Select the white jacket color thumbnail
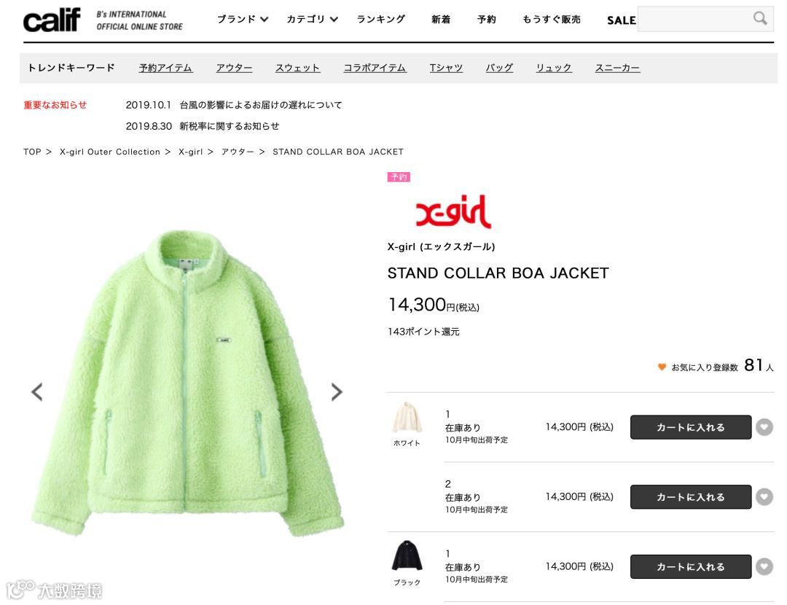787x605 pixels. tap(407, 418)
